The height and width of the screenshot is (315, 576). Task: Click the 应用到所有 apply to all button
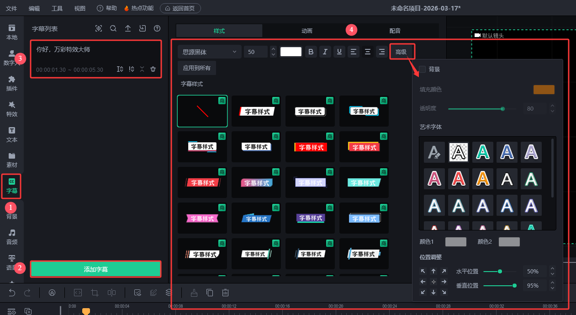(197, 68)
